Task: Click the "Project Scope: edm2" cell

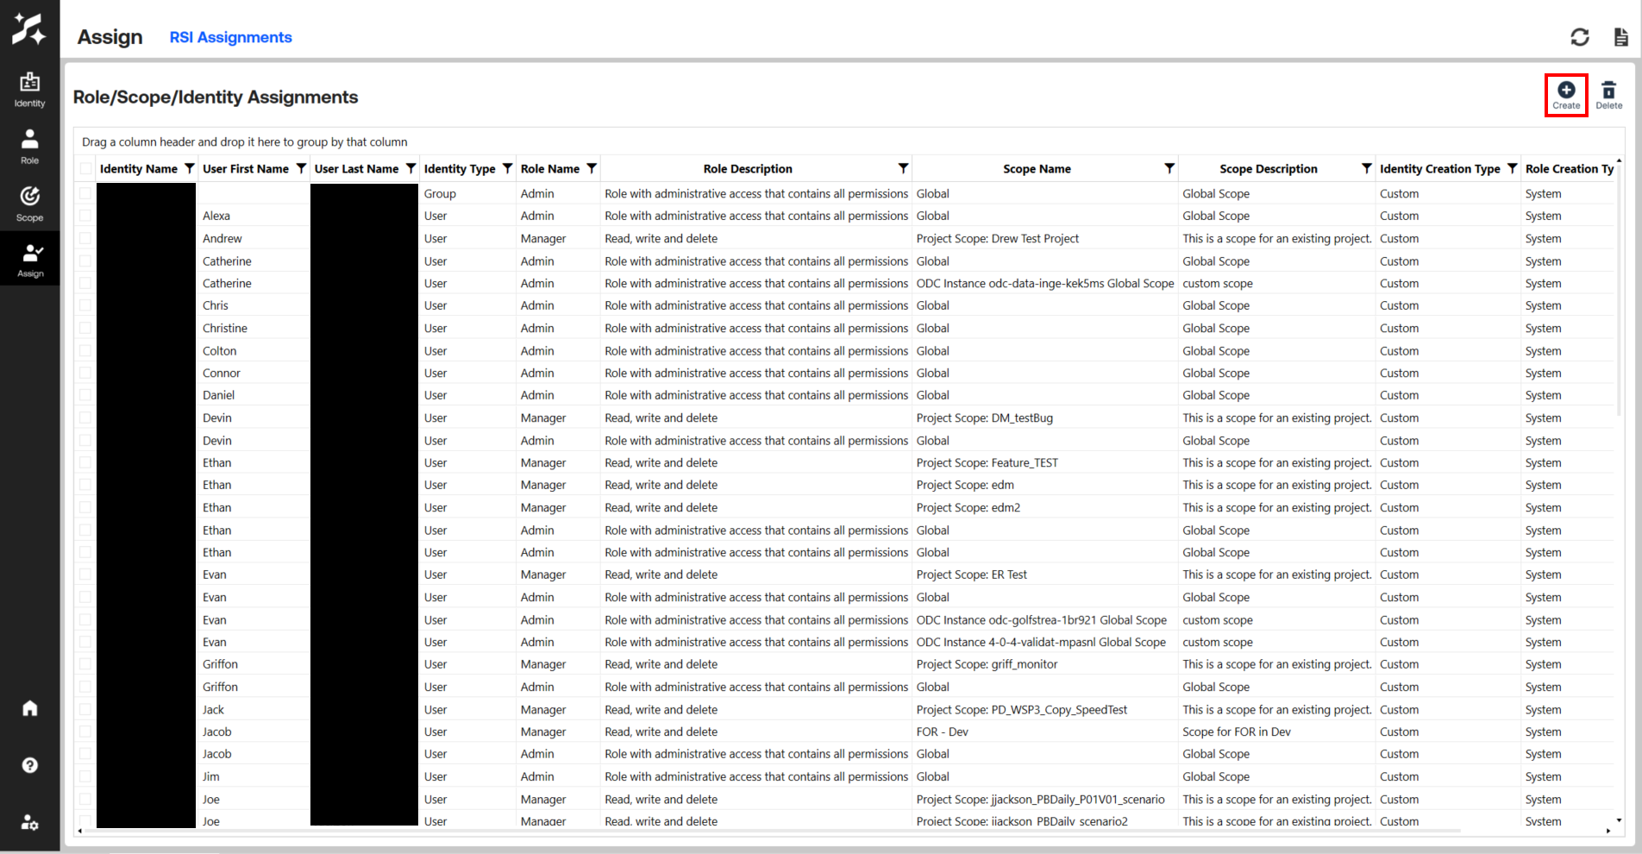Action: 1044,507
